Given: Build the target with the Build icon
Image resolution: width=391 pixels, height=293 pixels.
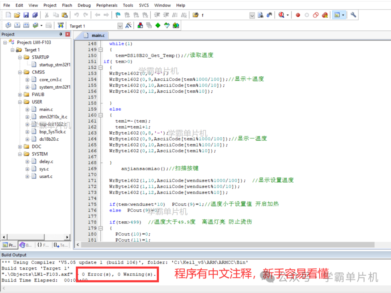Looking at the screenshot, I should point(17,25).
